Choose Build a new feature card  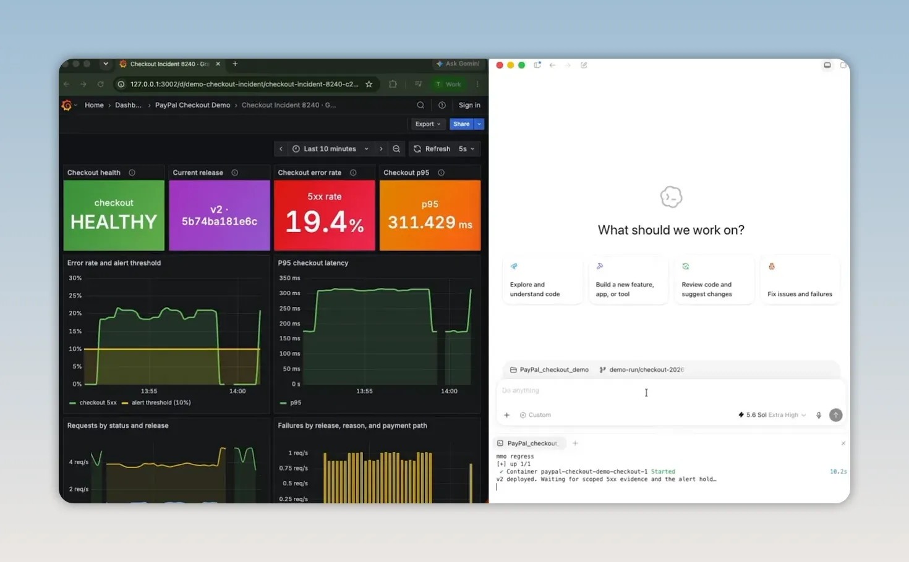click(628, 280)
